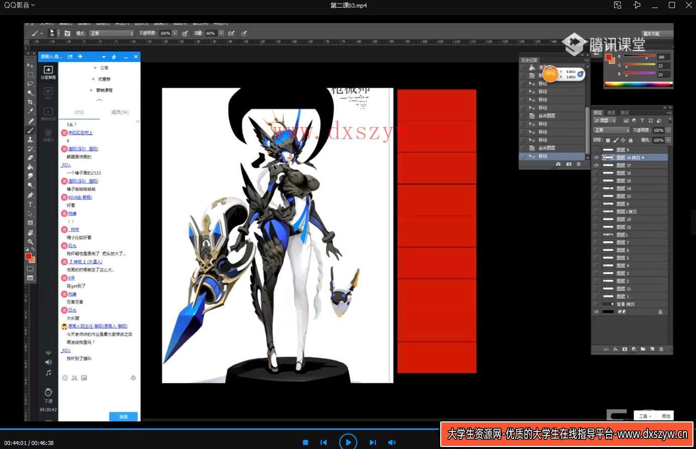Click foreground red color swatch in Color panel
Screen dimensions: 696x449
click(609, 58)
